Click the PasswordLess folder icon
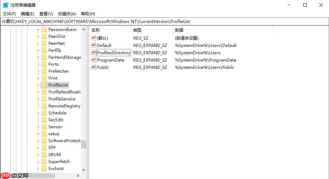This screenshot has width=329, height=179. click(44, 30)
